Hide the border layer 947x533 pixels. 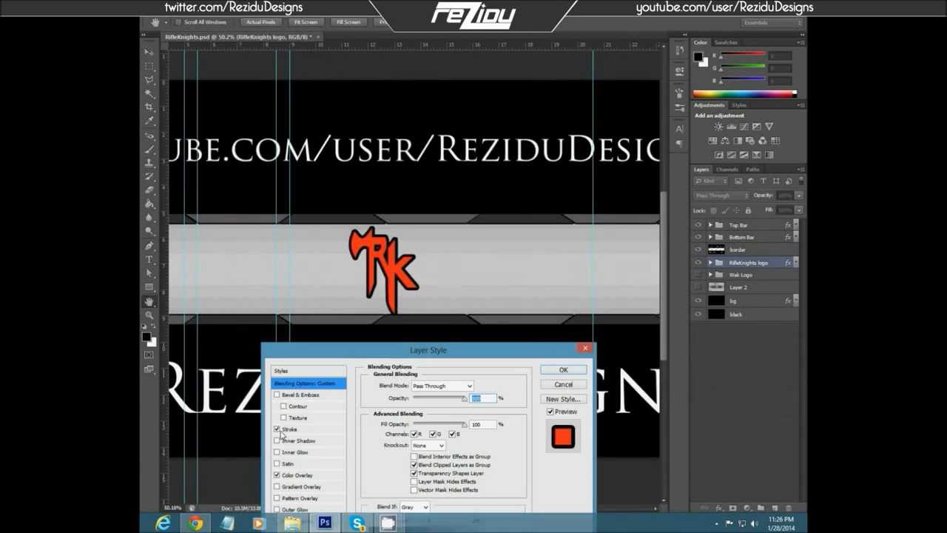coord(698,250)
